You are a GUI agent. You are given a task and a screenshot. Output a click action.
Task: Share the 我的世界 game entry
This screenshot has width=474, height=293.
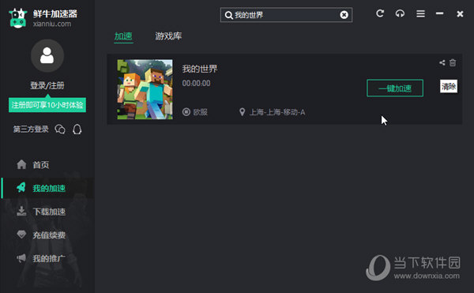[x=442, y=62]
